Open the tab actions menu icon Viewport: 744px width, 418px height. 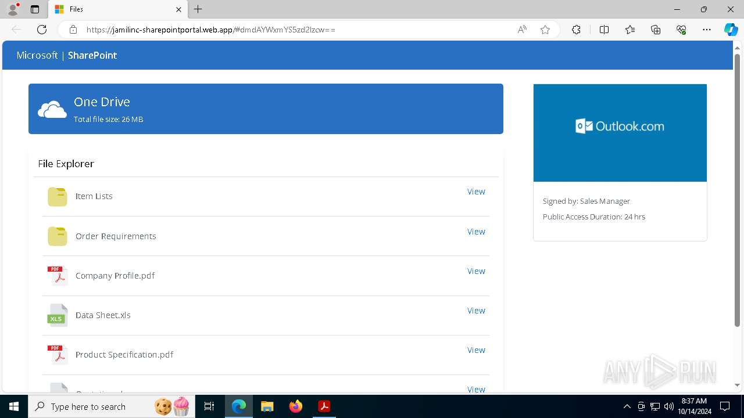point(35,9)
